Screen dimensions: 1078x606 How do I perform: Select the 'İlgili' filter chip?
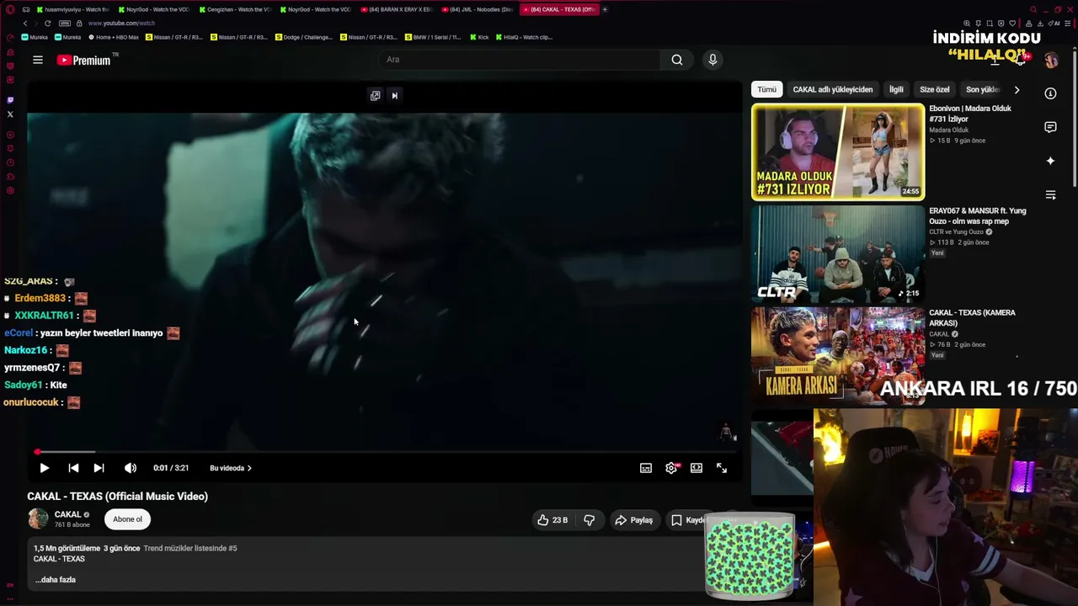[896, 89]
